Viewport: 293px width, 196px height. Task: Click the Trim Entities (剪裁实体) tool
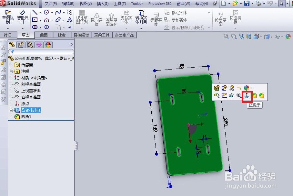(126, 17)
